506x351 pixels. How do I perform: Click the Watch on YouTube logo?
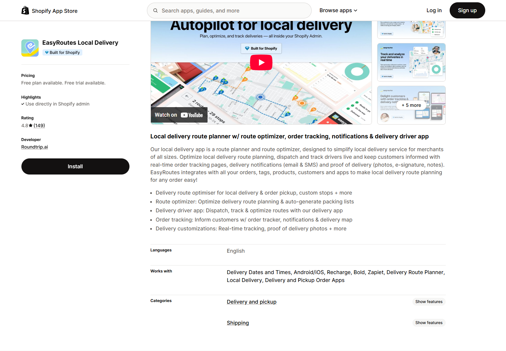[x=179, y=115]
